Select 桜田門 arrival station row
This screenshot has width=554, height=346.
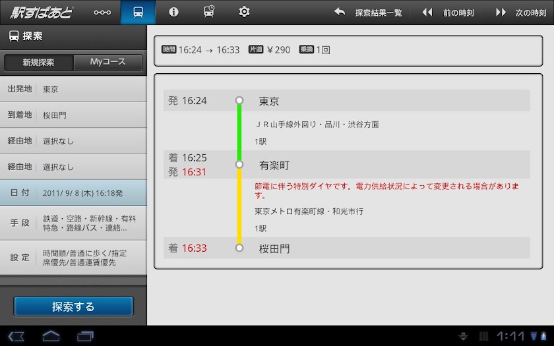(347, 248)
